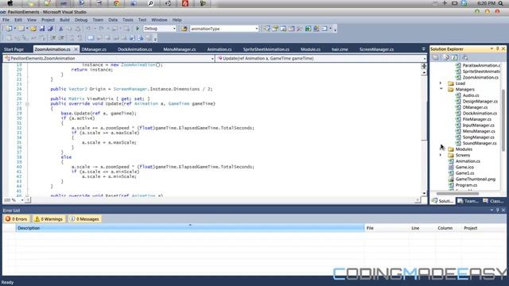Select SongManager.cs in Solution Explorer

click(479, 137)
